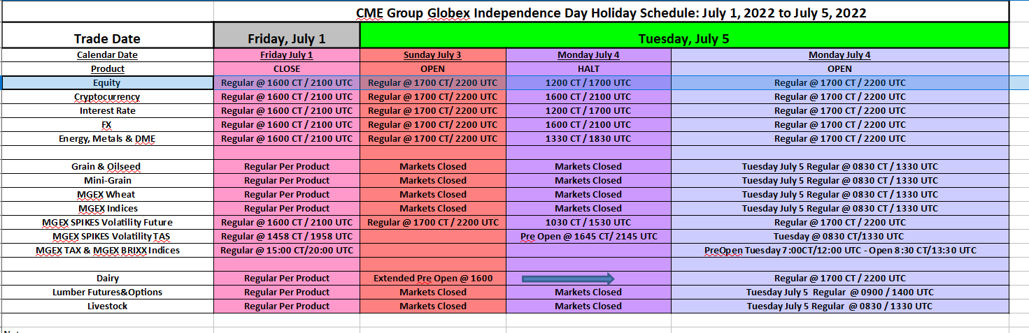Select Lumber Futures&Options product cell
The height and width of the screenshot is (333, 1029).
108,293
